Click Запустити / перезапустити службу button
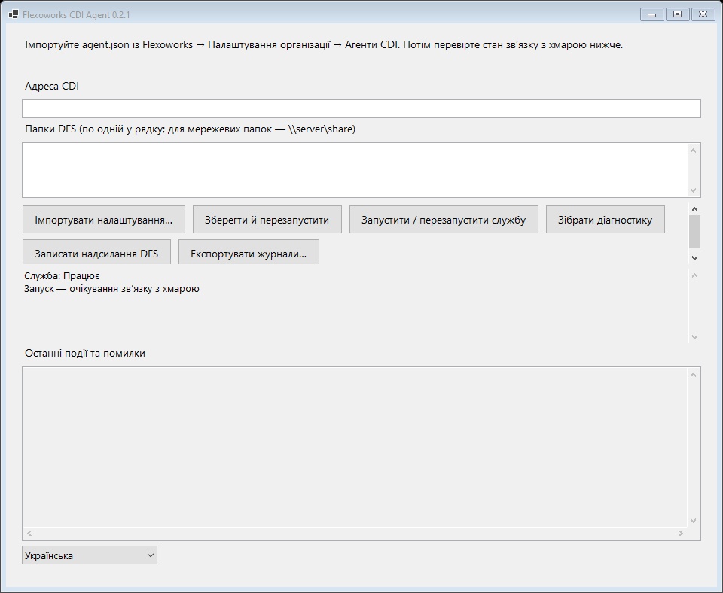 point(444,219)
